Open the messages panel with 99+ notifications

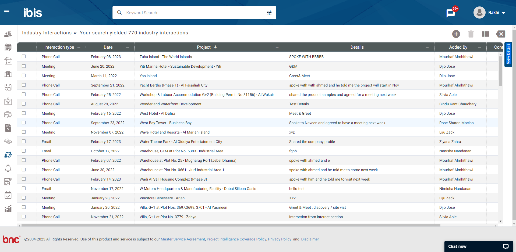451,12
